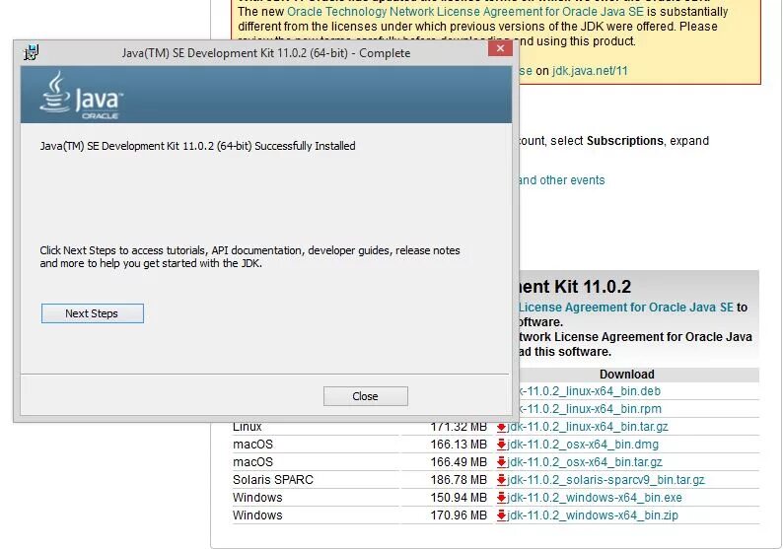783x549 pixels.
Task: Click the 'Linux' label in the tar.gz row
Action: point(248,427)
